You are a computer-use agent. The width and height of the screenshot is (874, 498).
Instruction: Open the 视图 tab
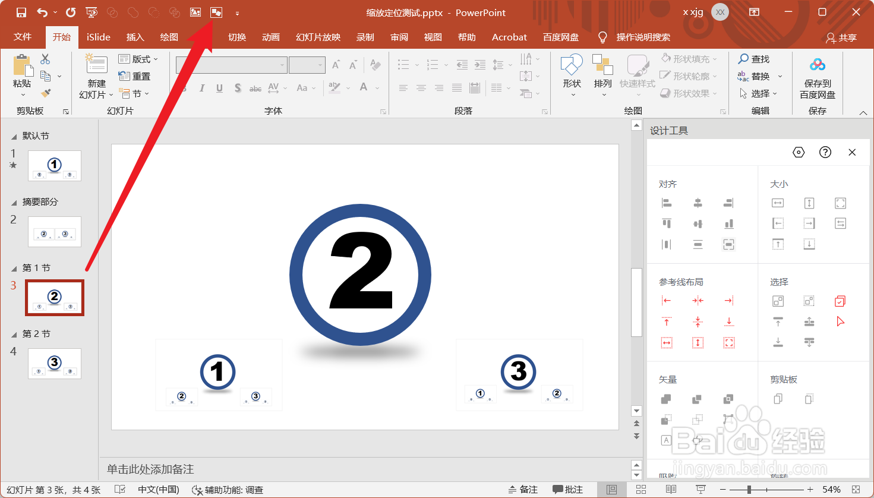(433, 37)
